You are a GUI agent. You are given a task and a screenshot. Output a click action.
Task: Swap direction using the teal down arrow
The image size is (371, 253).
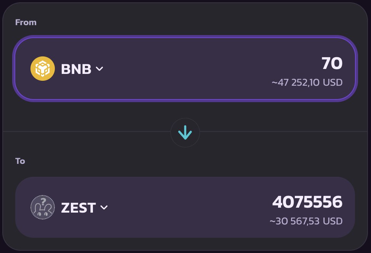click(185, 133)
